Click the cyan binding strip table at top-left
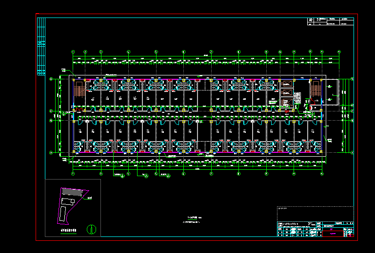Screen dimensions: 375x253 point(41,46)
